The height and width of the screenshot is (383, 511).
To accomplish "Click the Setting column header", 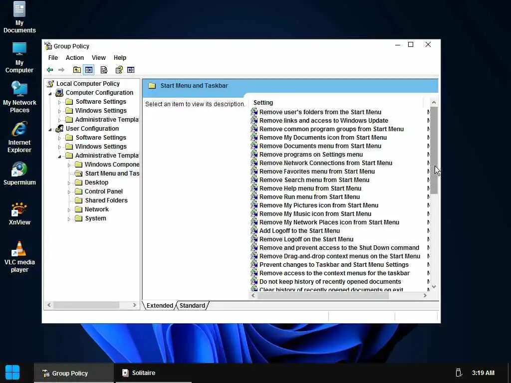I will click(x=336, y=103).
